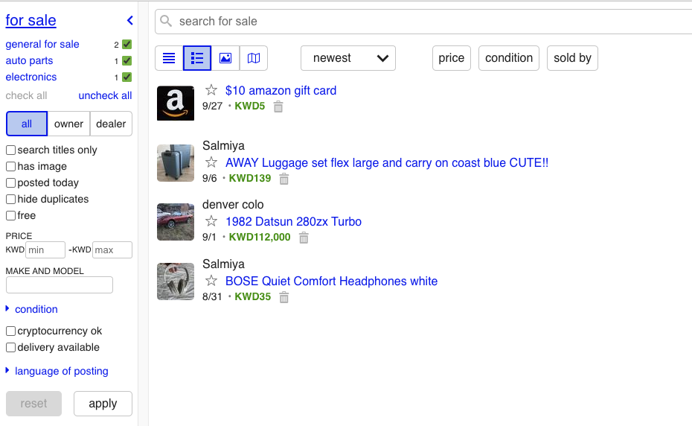Expand the condition filter section
The height and width of the screenshot is (426, 692).
[36, 309]
